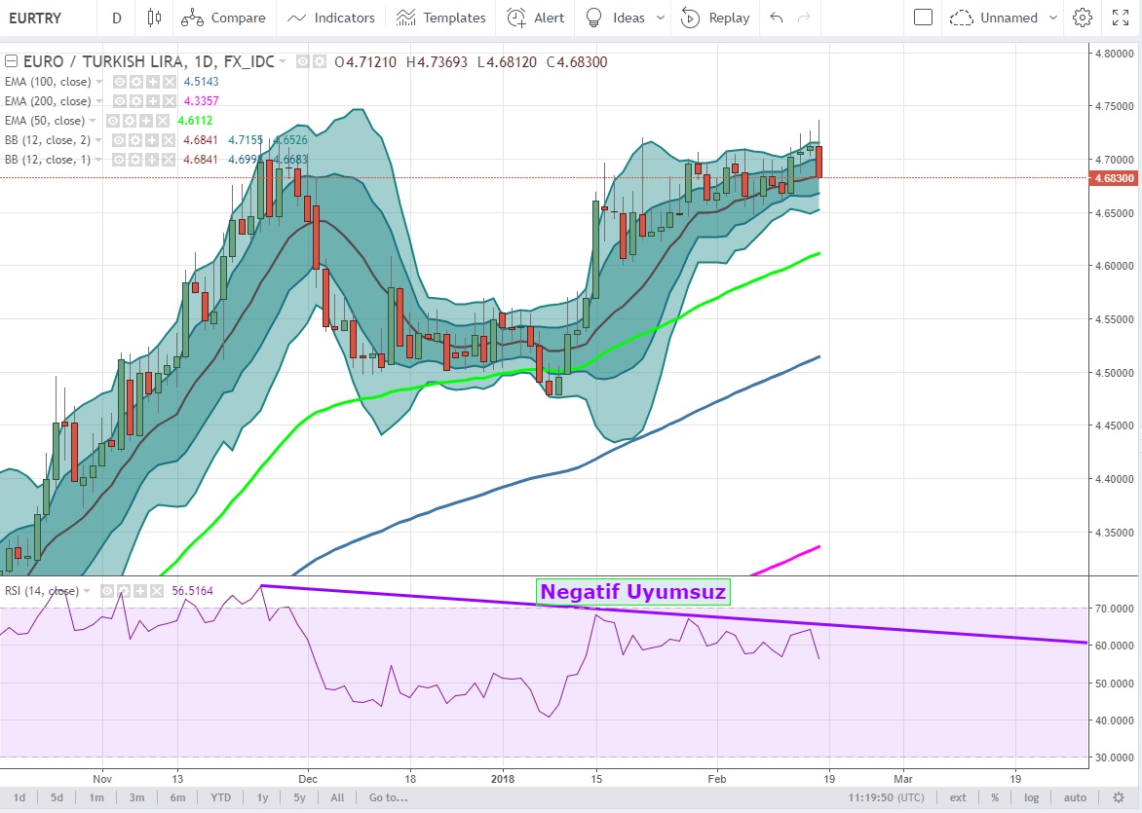The width and height of the screenshot is (1142, 813).
Task: Open settings for EMA (100, close)
Action: point(136,82)
